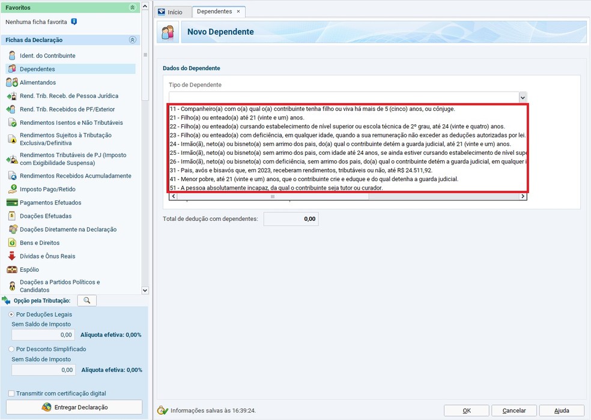
Task: Choose option 22 - Filho(a) cursando nível superior
Action: point(348,127)
